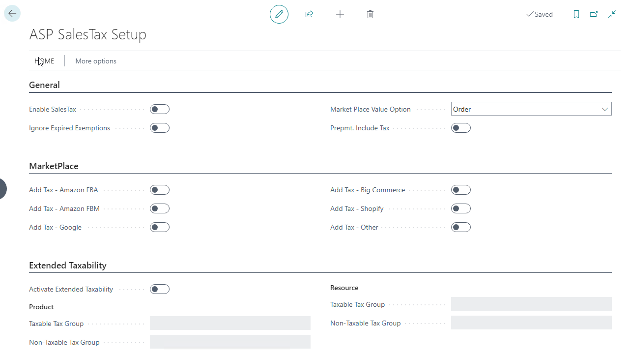629x354 pixels.
Task: Collapse the Extended Taxability heading
Action: click(x=68, y=265)
